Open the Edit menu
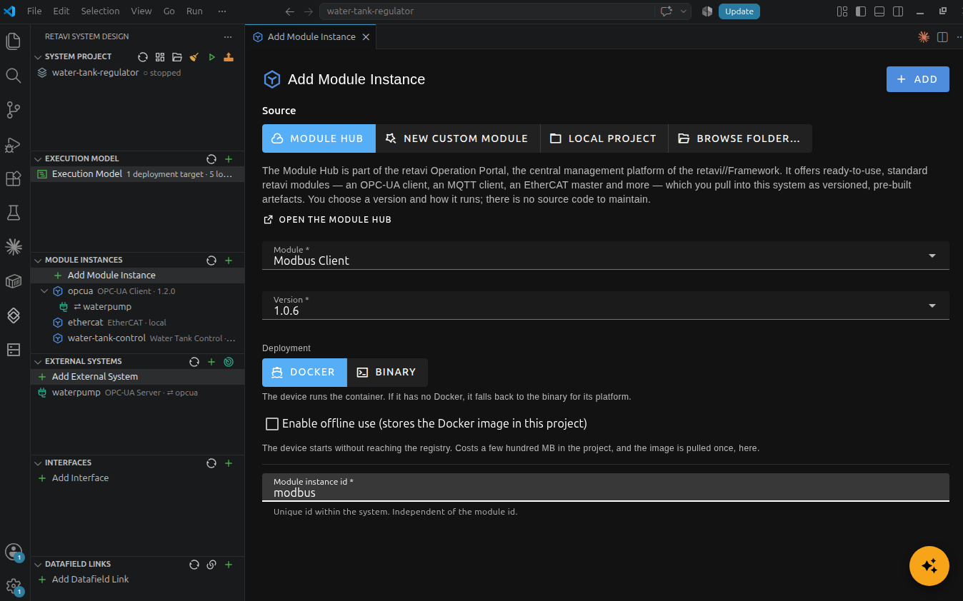Image resolution: width=963 pixels, height=601 pixels. 61,11
